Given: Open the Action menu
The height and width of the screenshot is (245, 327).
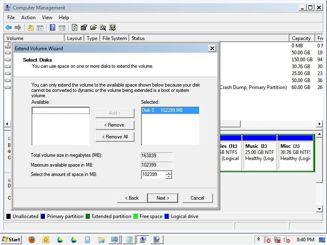Looking at the screenshot, I should [28, 18].
